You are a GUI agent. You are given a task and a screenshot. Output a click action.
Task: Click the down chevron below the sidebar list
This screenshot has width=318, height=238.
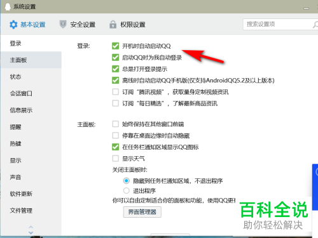(31, 232)
